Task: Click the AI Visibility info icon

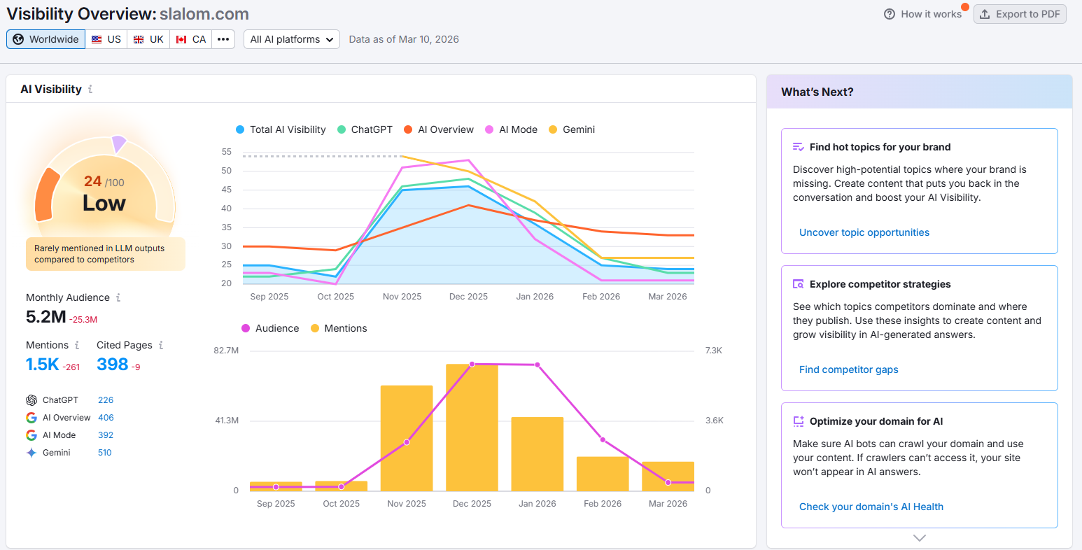Action: tap(90, 90)
